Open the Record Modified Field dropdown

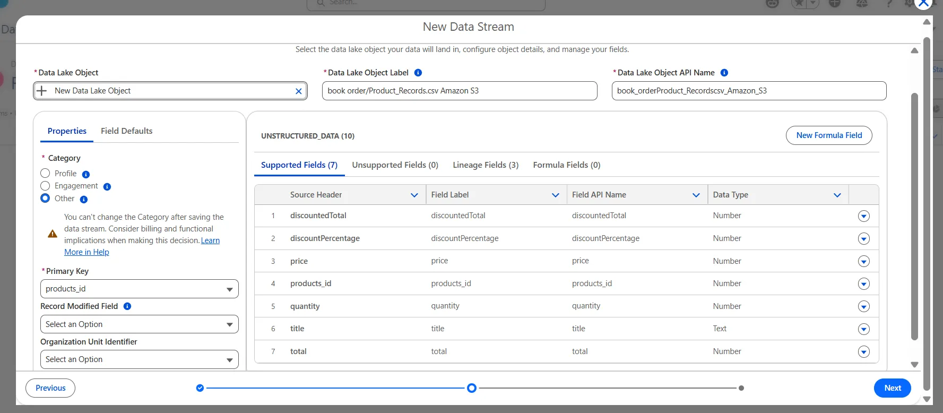coord(139,324)
